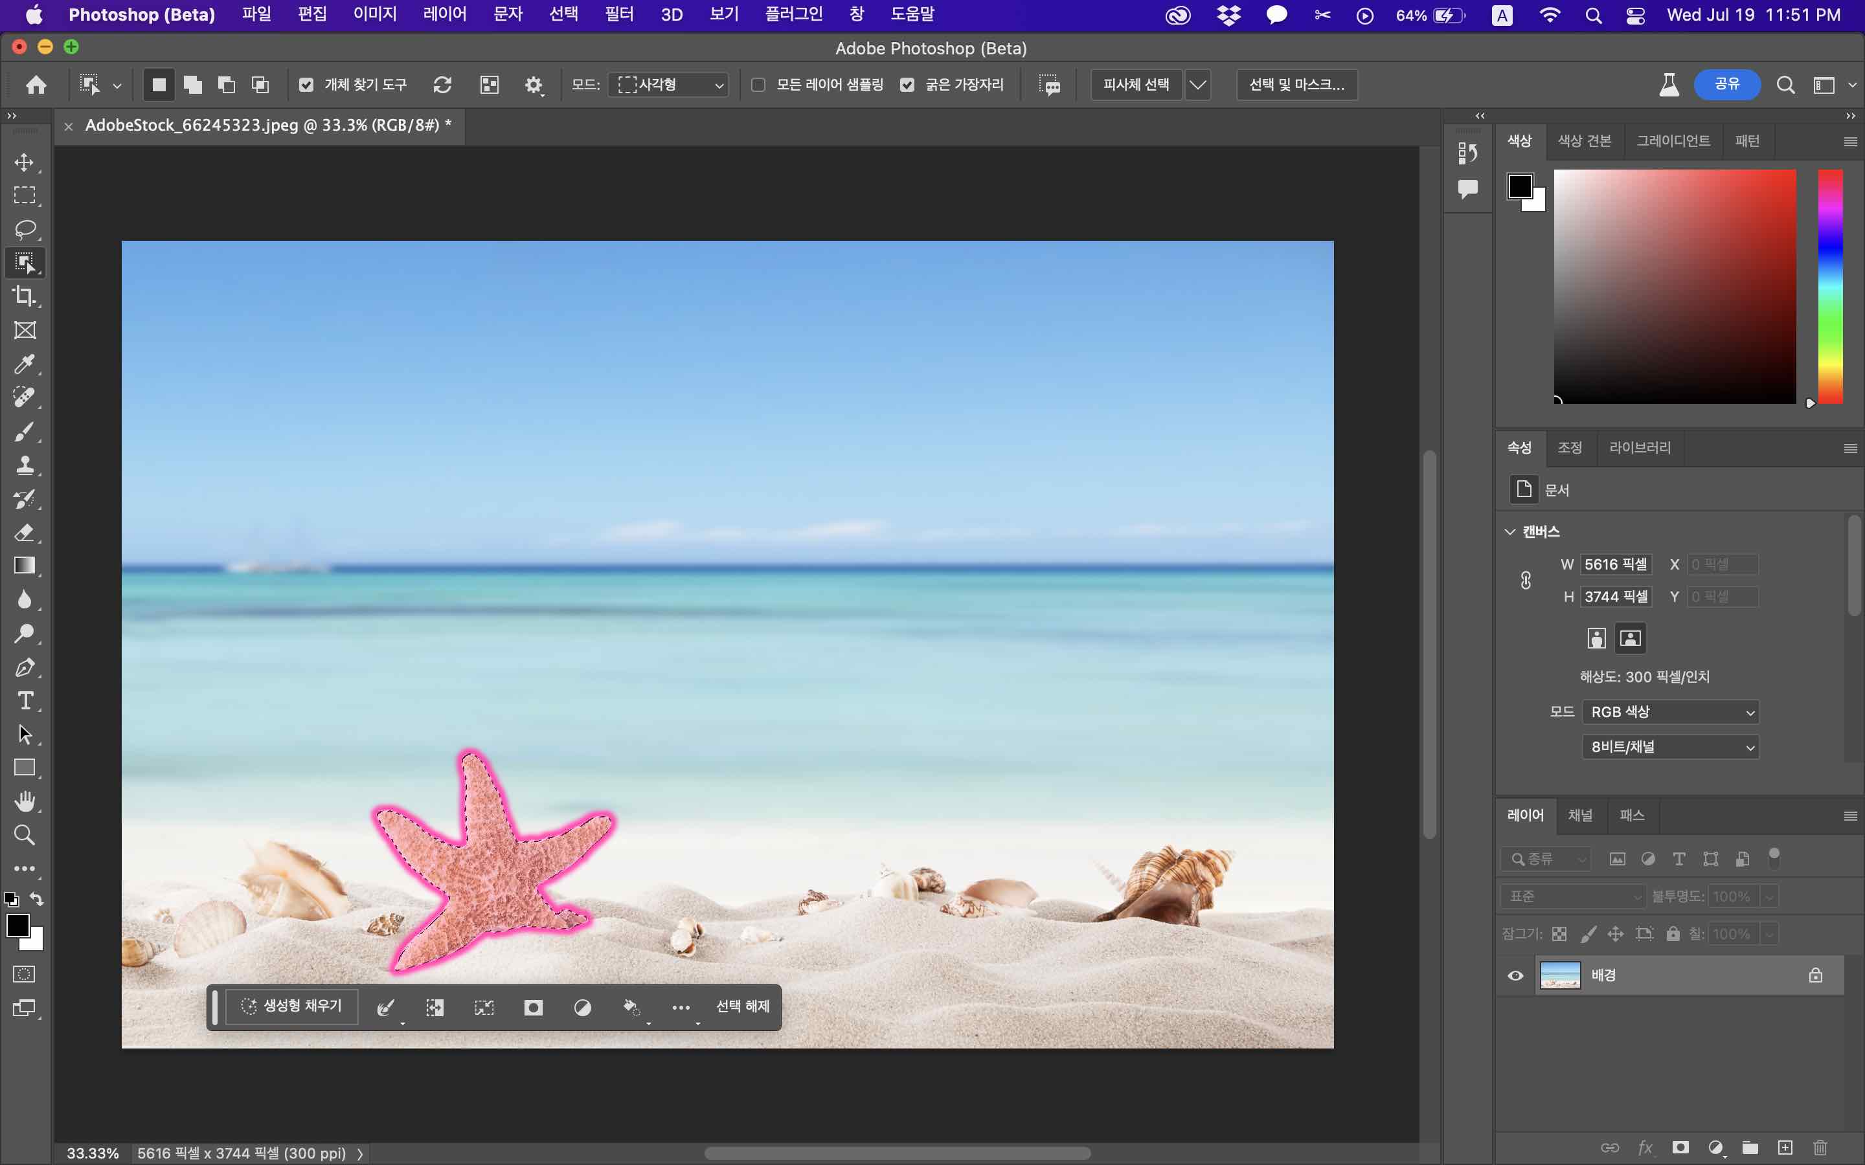Select the Eyedropper tool

pyautogui.click(x=25, y=364)
